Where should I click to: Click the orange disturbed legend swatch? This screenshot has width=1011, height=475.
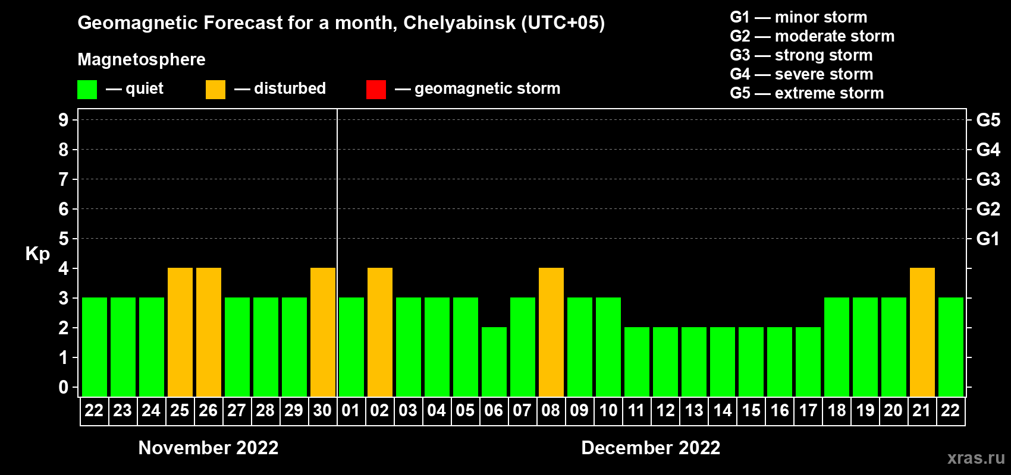[x=216, y=90]
